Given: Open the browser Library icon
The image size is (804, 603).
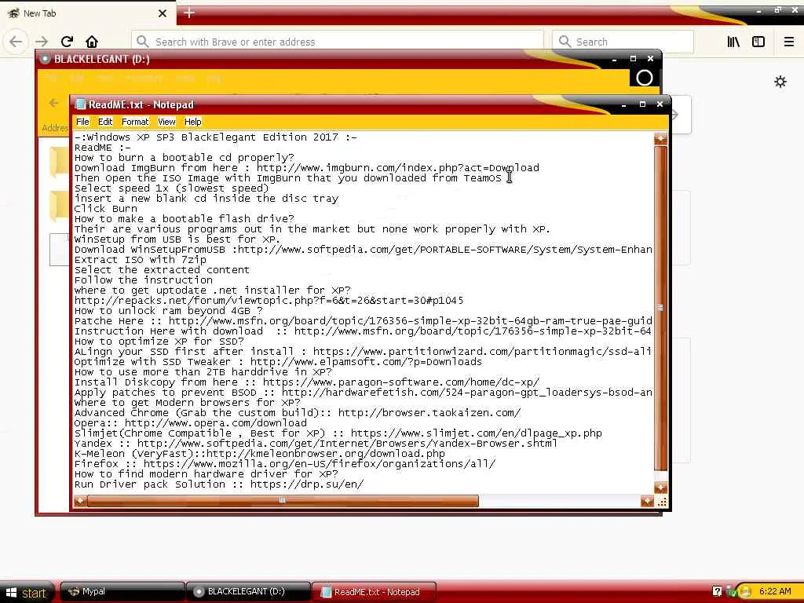Looking at the screenshot, I should (x=733, y=42).
